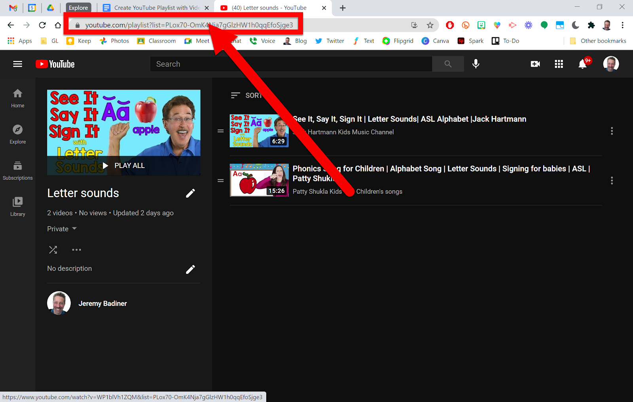
Task: Open the Twitter bookmark
Action: [330, 41]
